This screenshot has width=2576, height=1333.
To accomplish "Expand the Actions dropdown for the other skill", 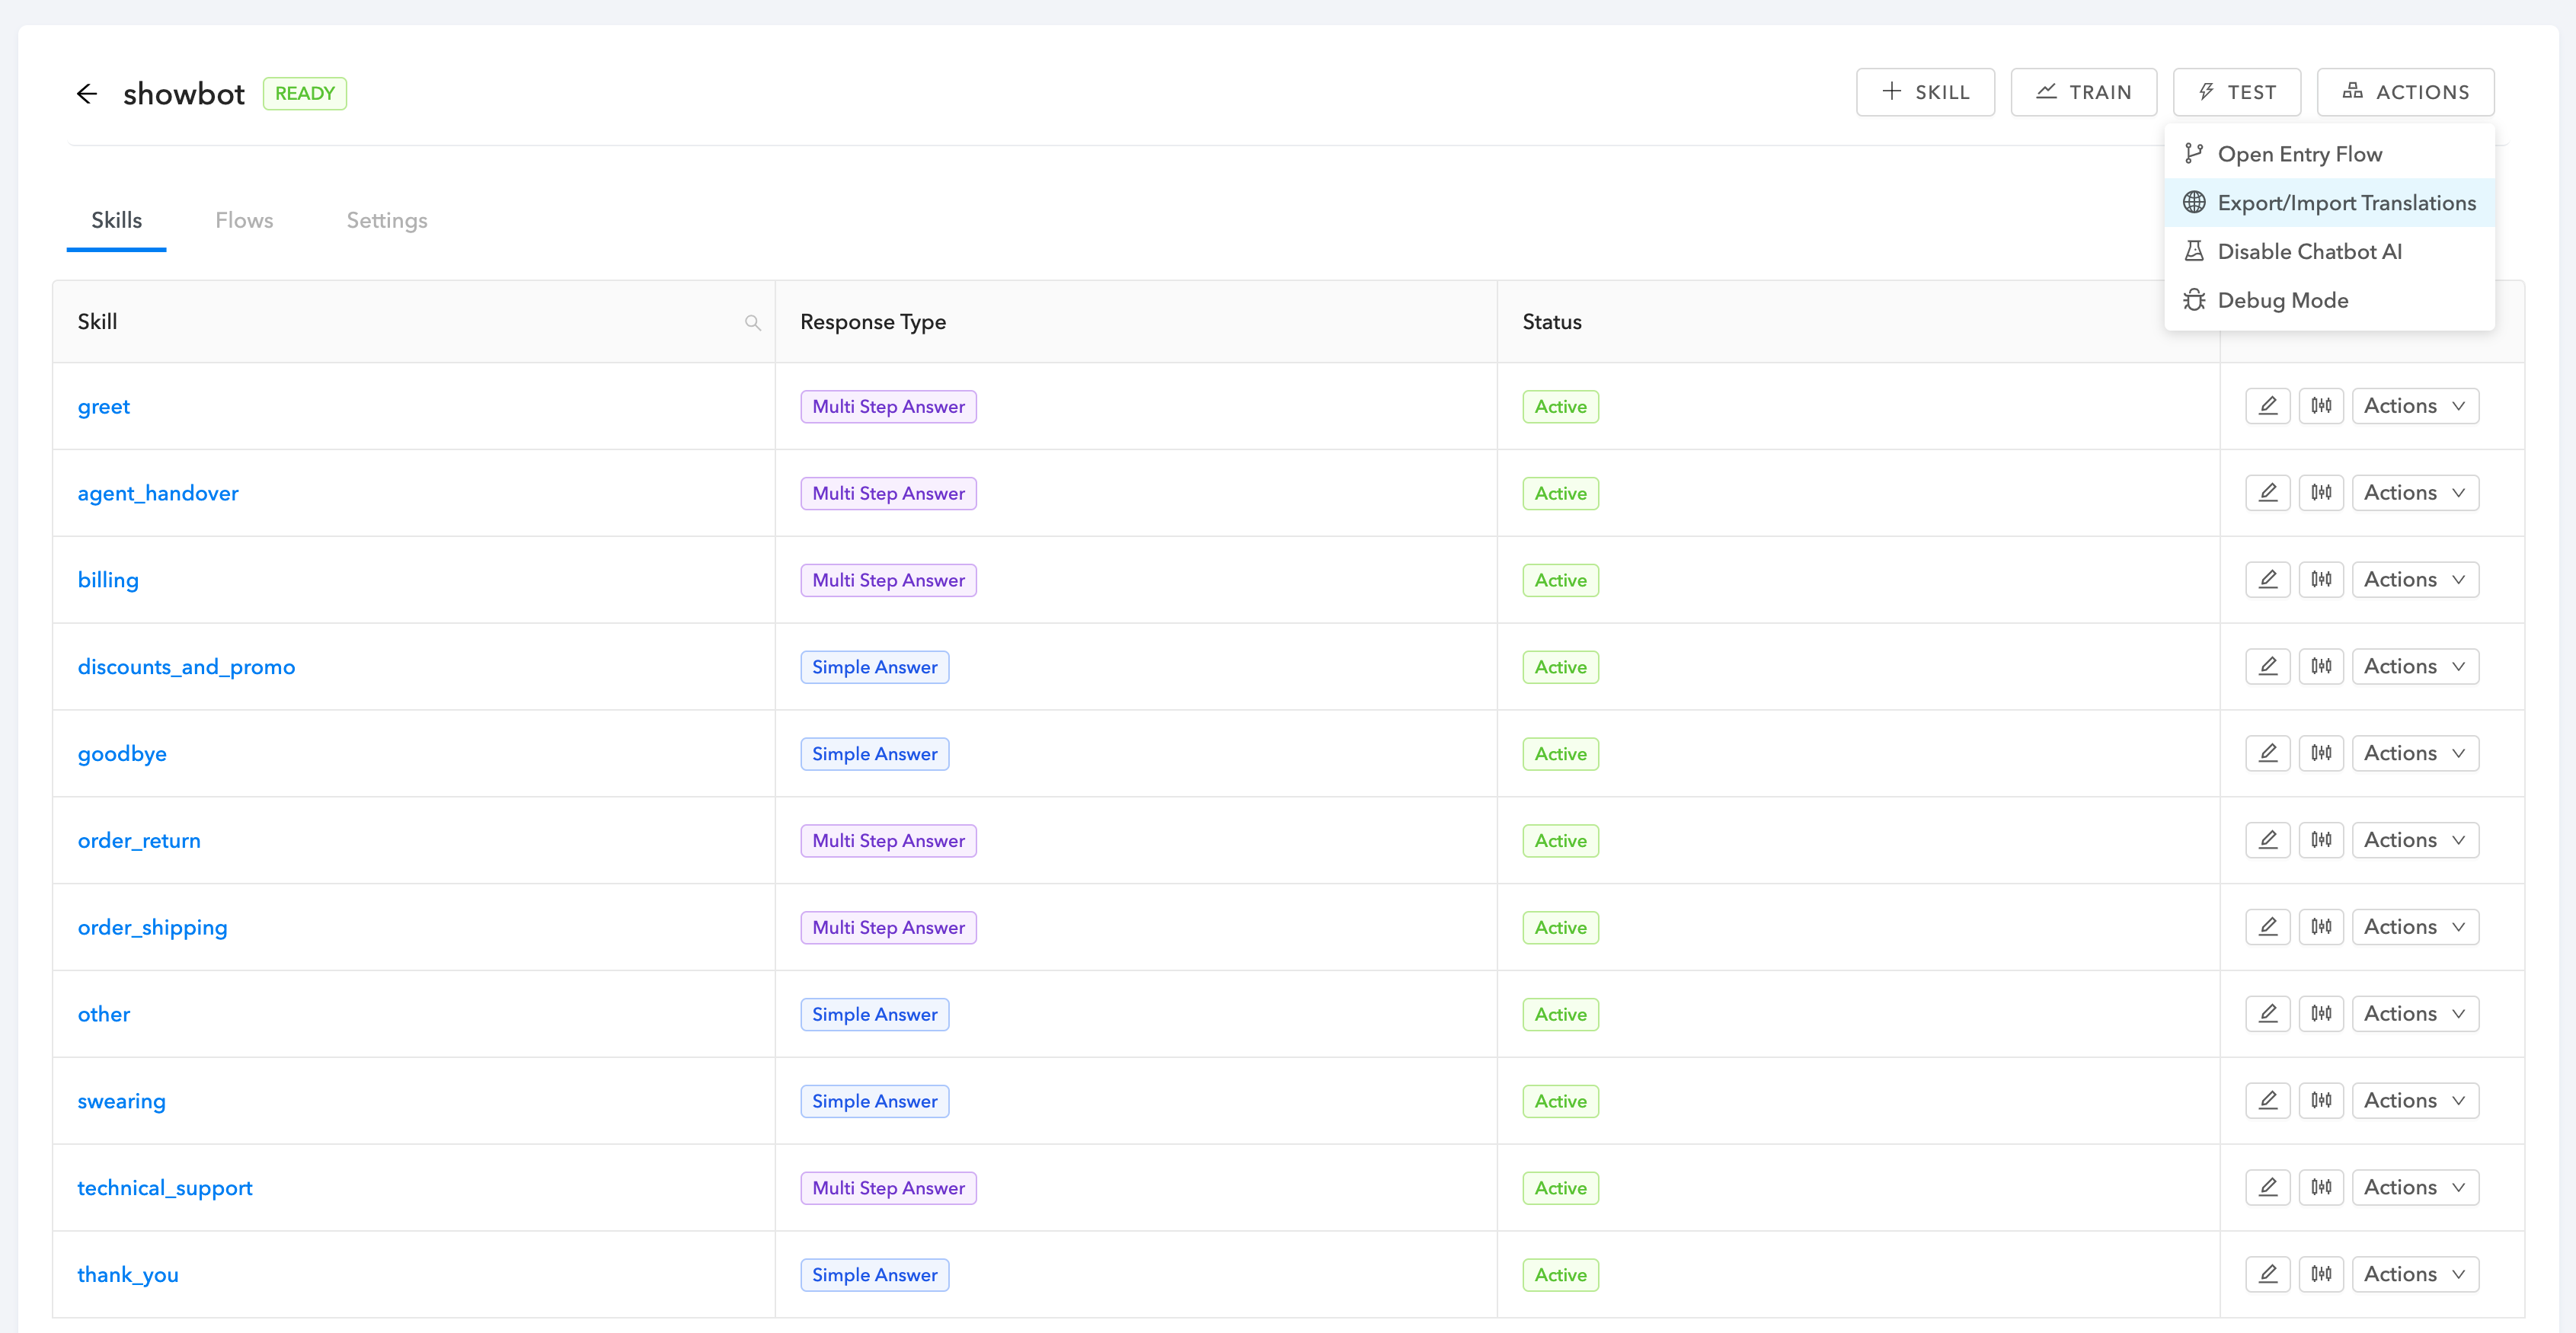I will pos(2414,1013).
